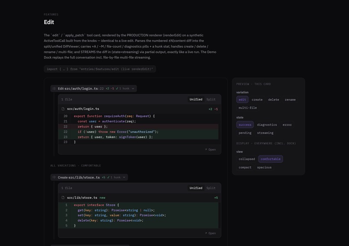
Task: Set state to diagnostics
Action: (267, 125)
